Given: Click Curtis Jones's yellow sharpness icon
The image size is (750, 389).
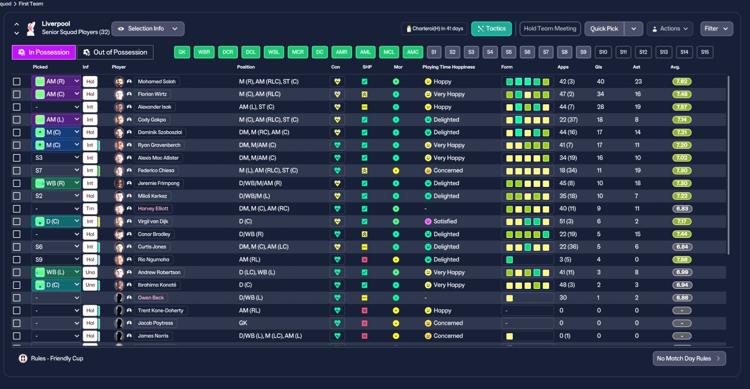Looking at the screenshot, I should click(x=364, y=247).
